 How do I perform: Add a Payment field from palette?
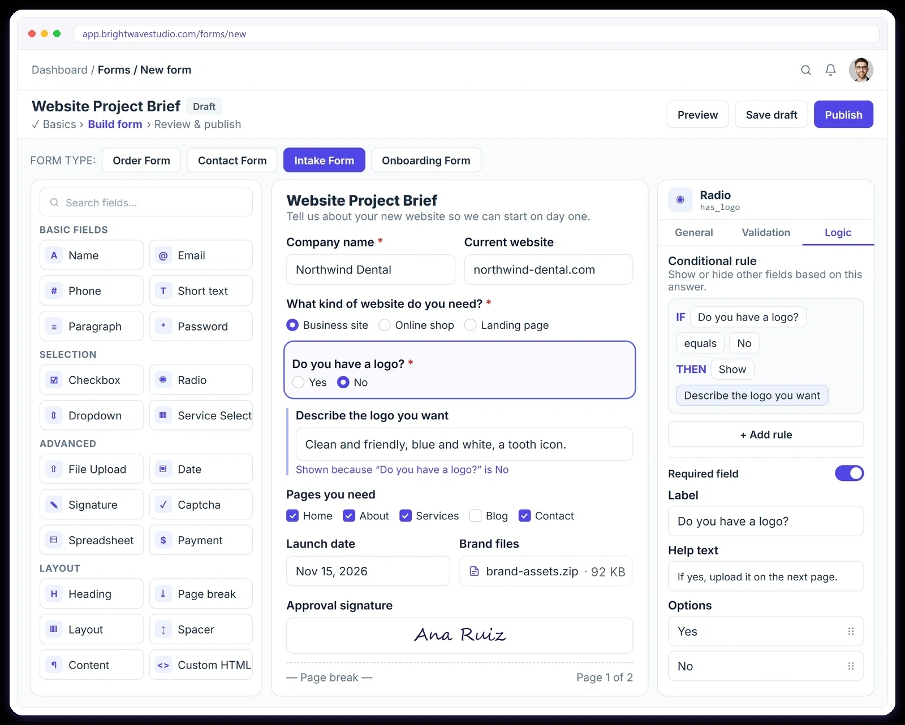click(201, 540)
